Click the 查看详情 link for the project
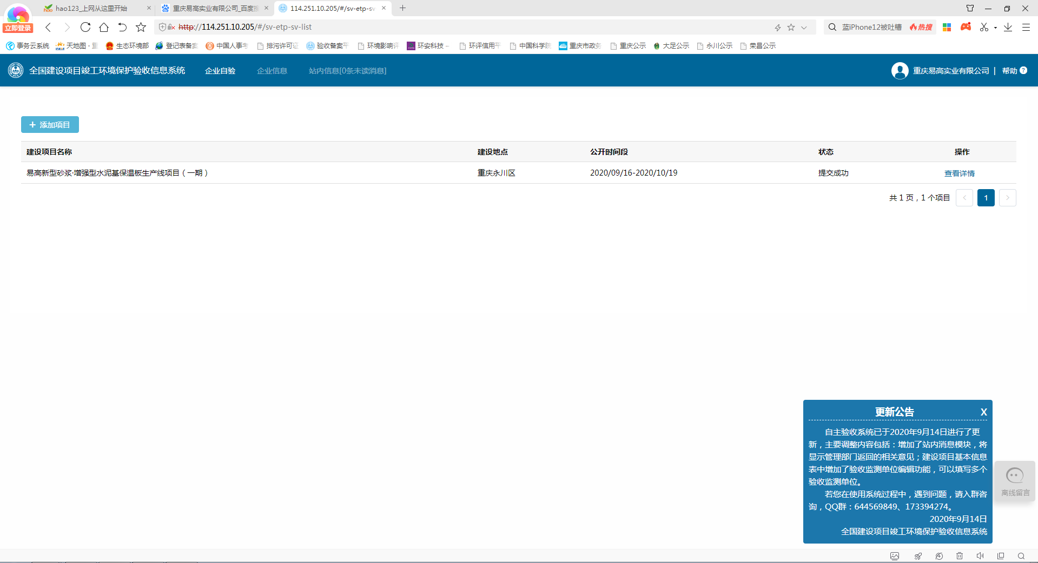This screenshot has width=1038, height=563. tap(960, 173)
